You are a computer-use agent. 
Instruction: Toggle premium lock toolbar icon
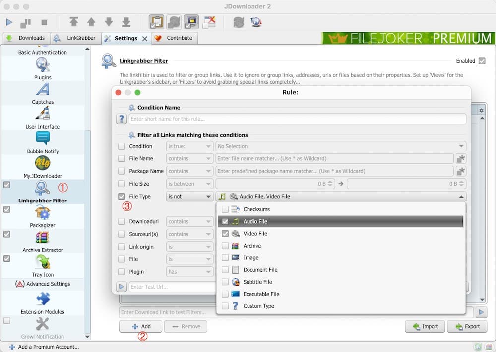191,22
